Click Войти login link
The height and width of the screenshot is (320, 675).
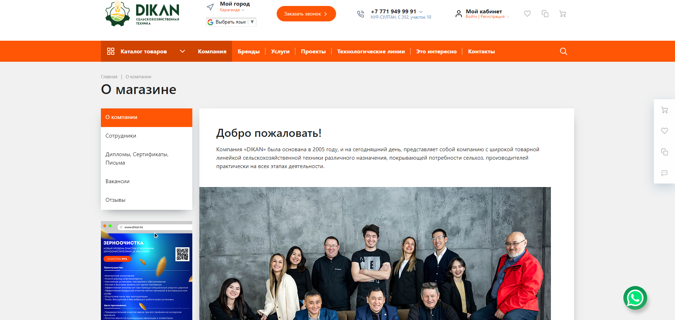471,17
